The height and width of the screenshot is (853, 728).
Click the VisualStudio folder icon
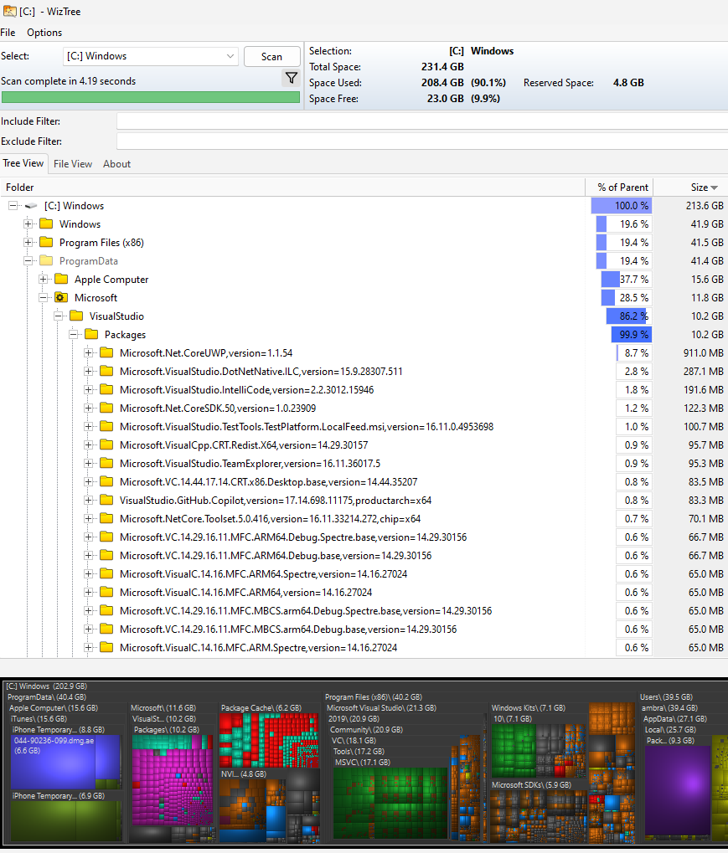(x=77, y=316)
